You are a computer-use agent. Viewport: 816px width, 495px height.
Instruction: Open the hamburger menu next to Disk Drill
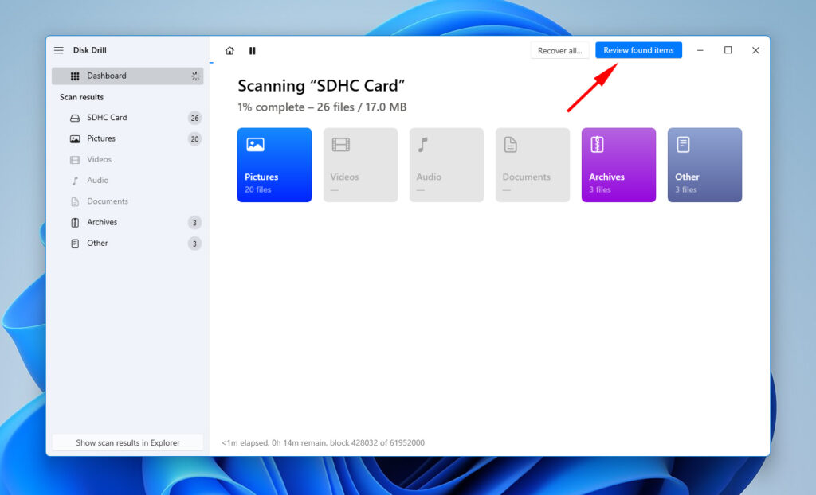pos(58,49)
